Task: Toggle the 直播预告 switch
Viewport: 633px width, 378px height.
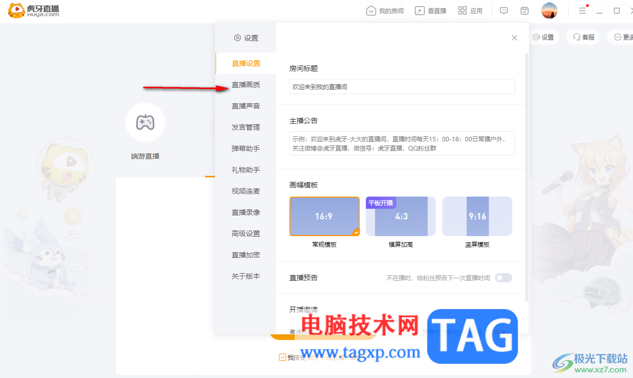Action: [503, 278]
